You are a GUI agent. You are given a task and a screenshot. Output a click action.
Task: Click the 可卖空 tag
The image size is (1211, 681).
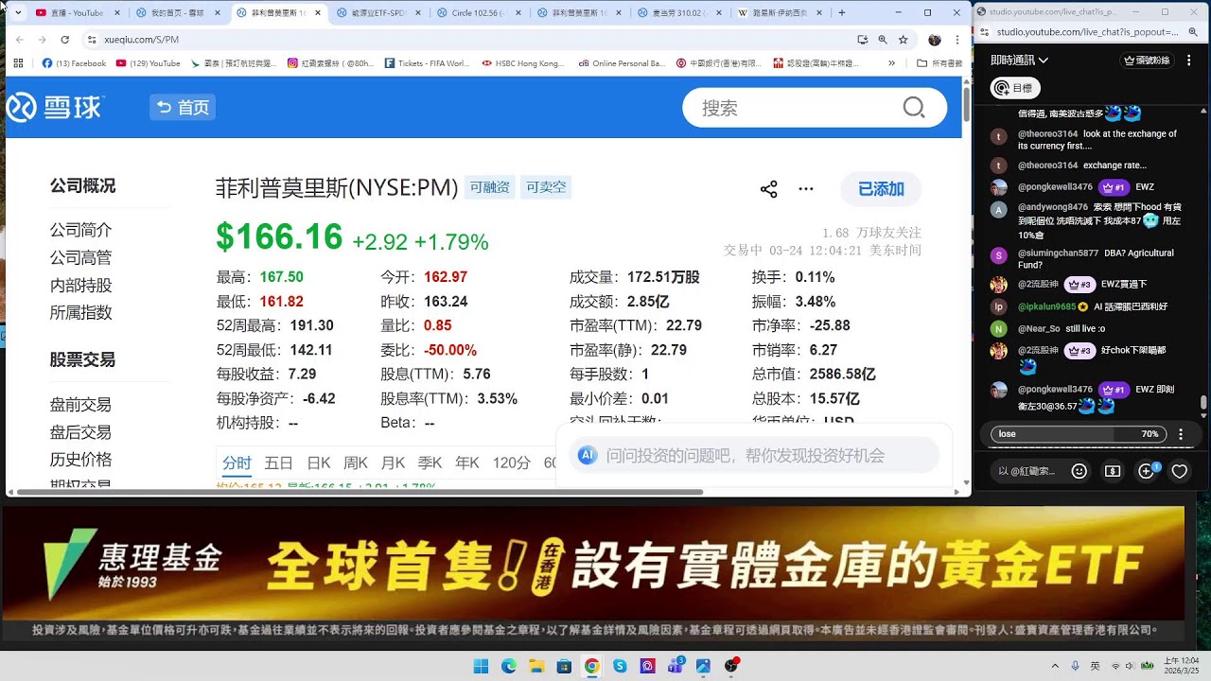click(x=546, y=187)
